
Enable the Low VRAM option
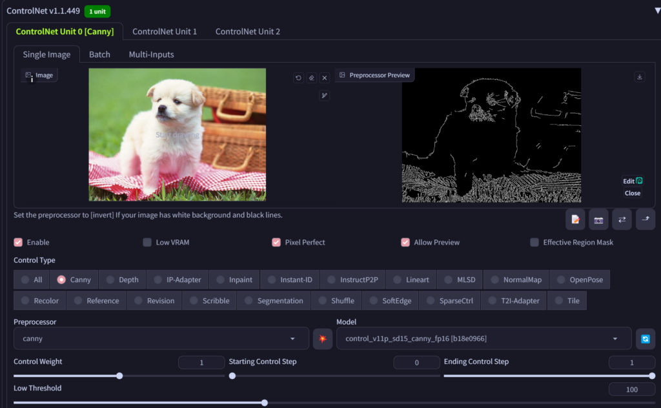[147, 243]
